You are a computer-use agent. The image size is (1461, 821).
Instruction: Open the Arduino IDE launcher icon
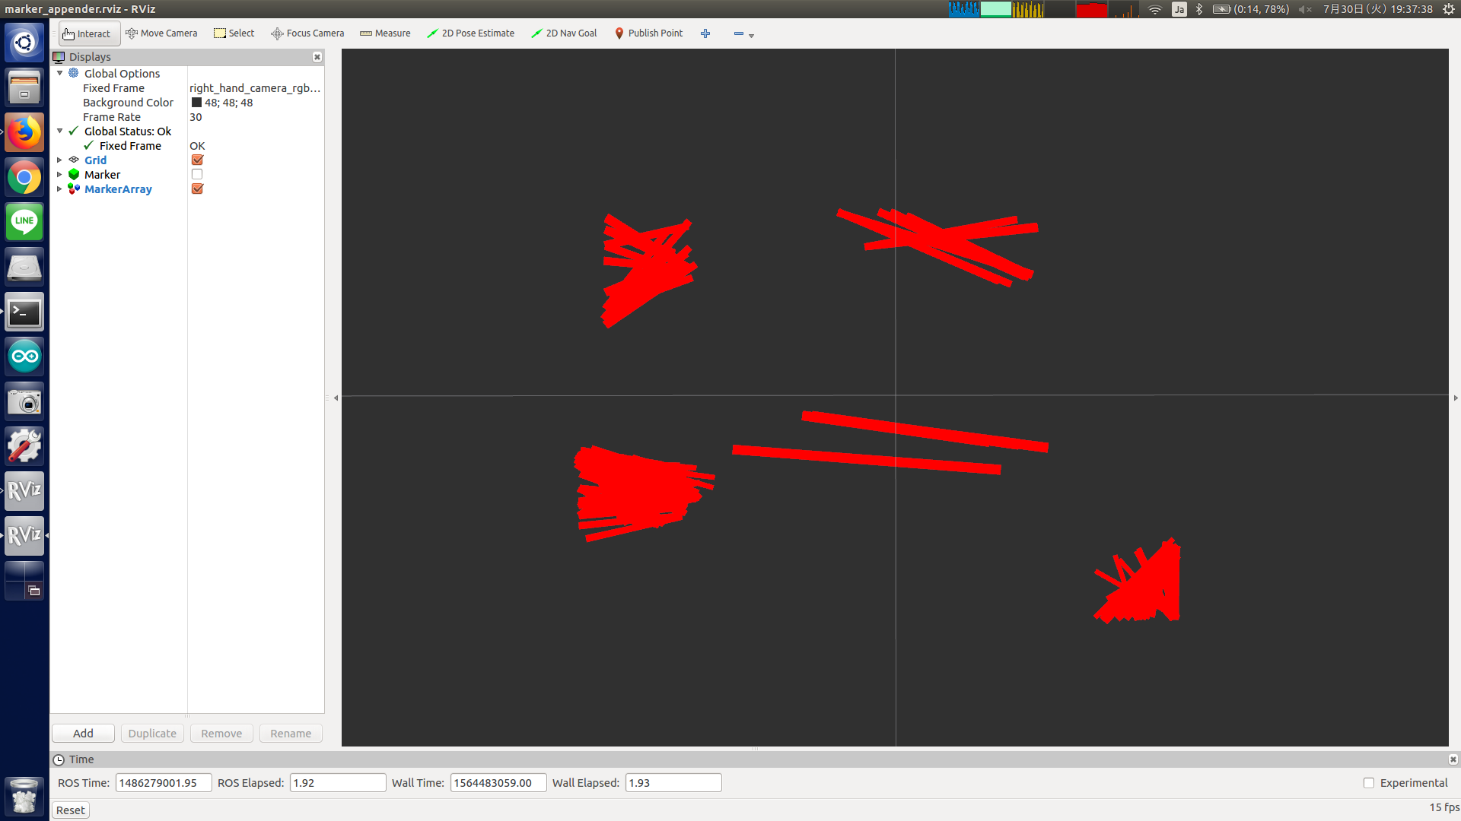click(x=24, y=357)
